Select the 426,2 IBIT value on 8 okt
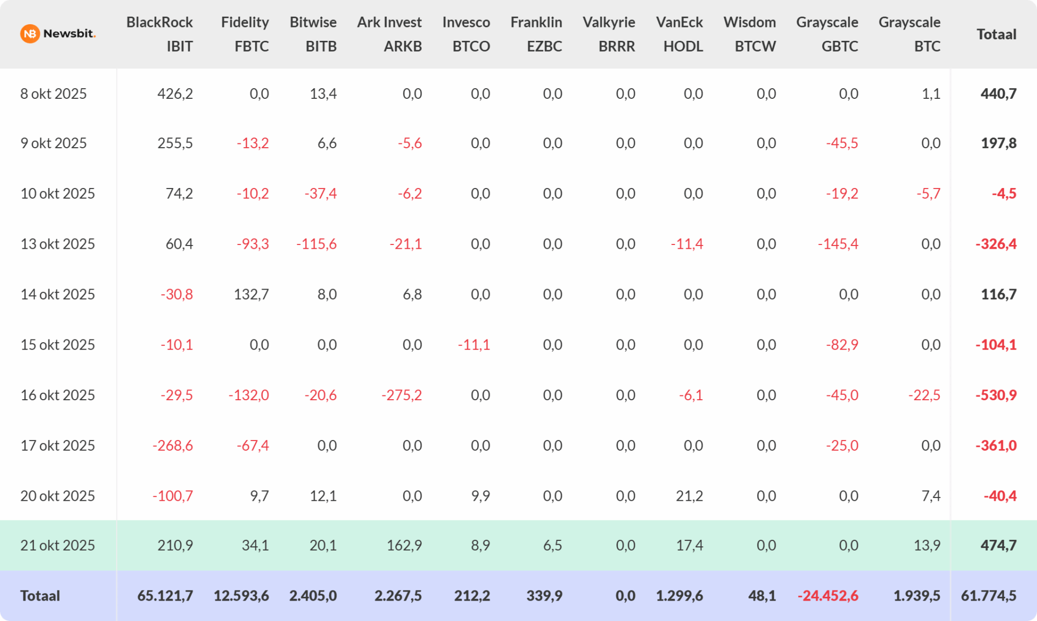1037x621 pixels. point(175,93)
